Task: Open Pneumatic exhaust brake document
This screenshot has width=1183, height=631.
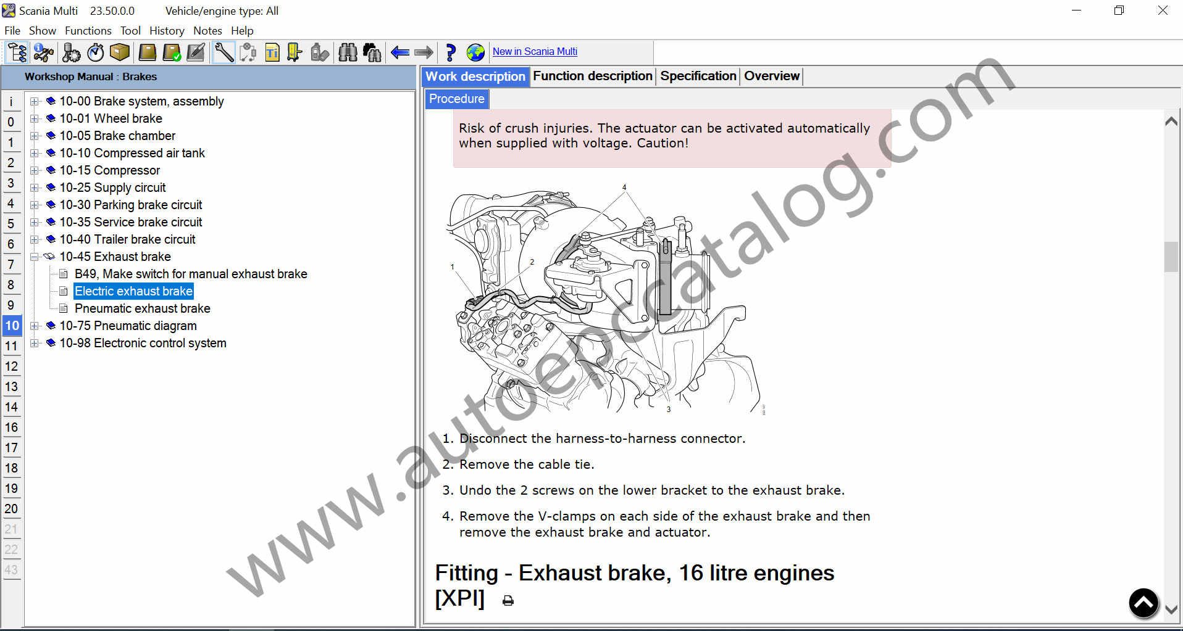Action: pyautogui.click(x=143, y=308)
